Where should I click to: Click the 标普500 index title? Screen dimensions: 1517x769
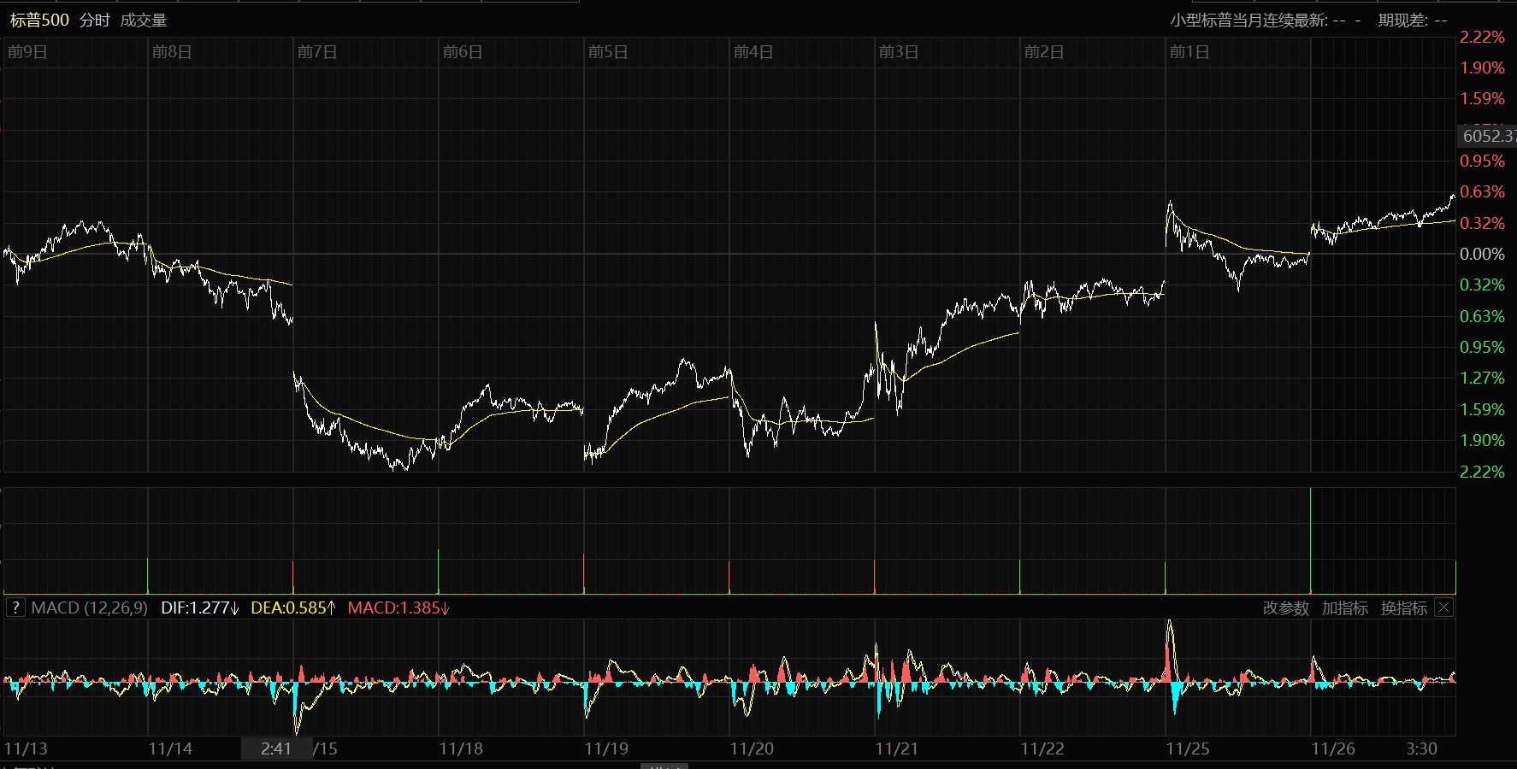[39, 20]
